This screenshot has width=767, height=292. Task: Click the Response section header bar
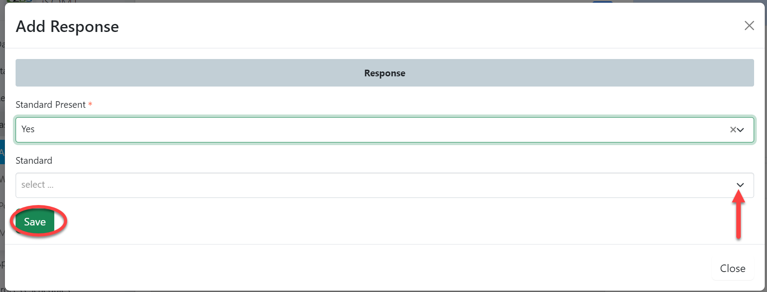(x=222, y=73)
